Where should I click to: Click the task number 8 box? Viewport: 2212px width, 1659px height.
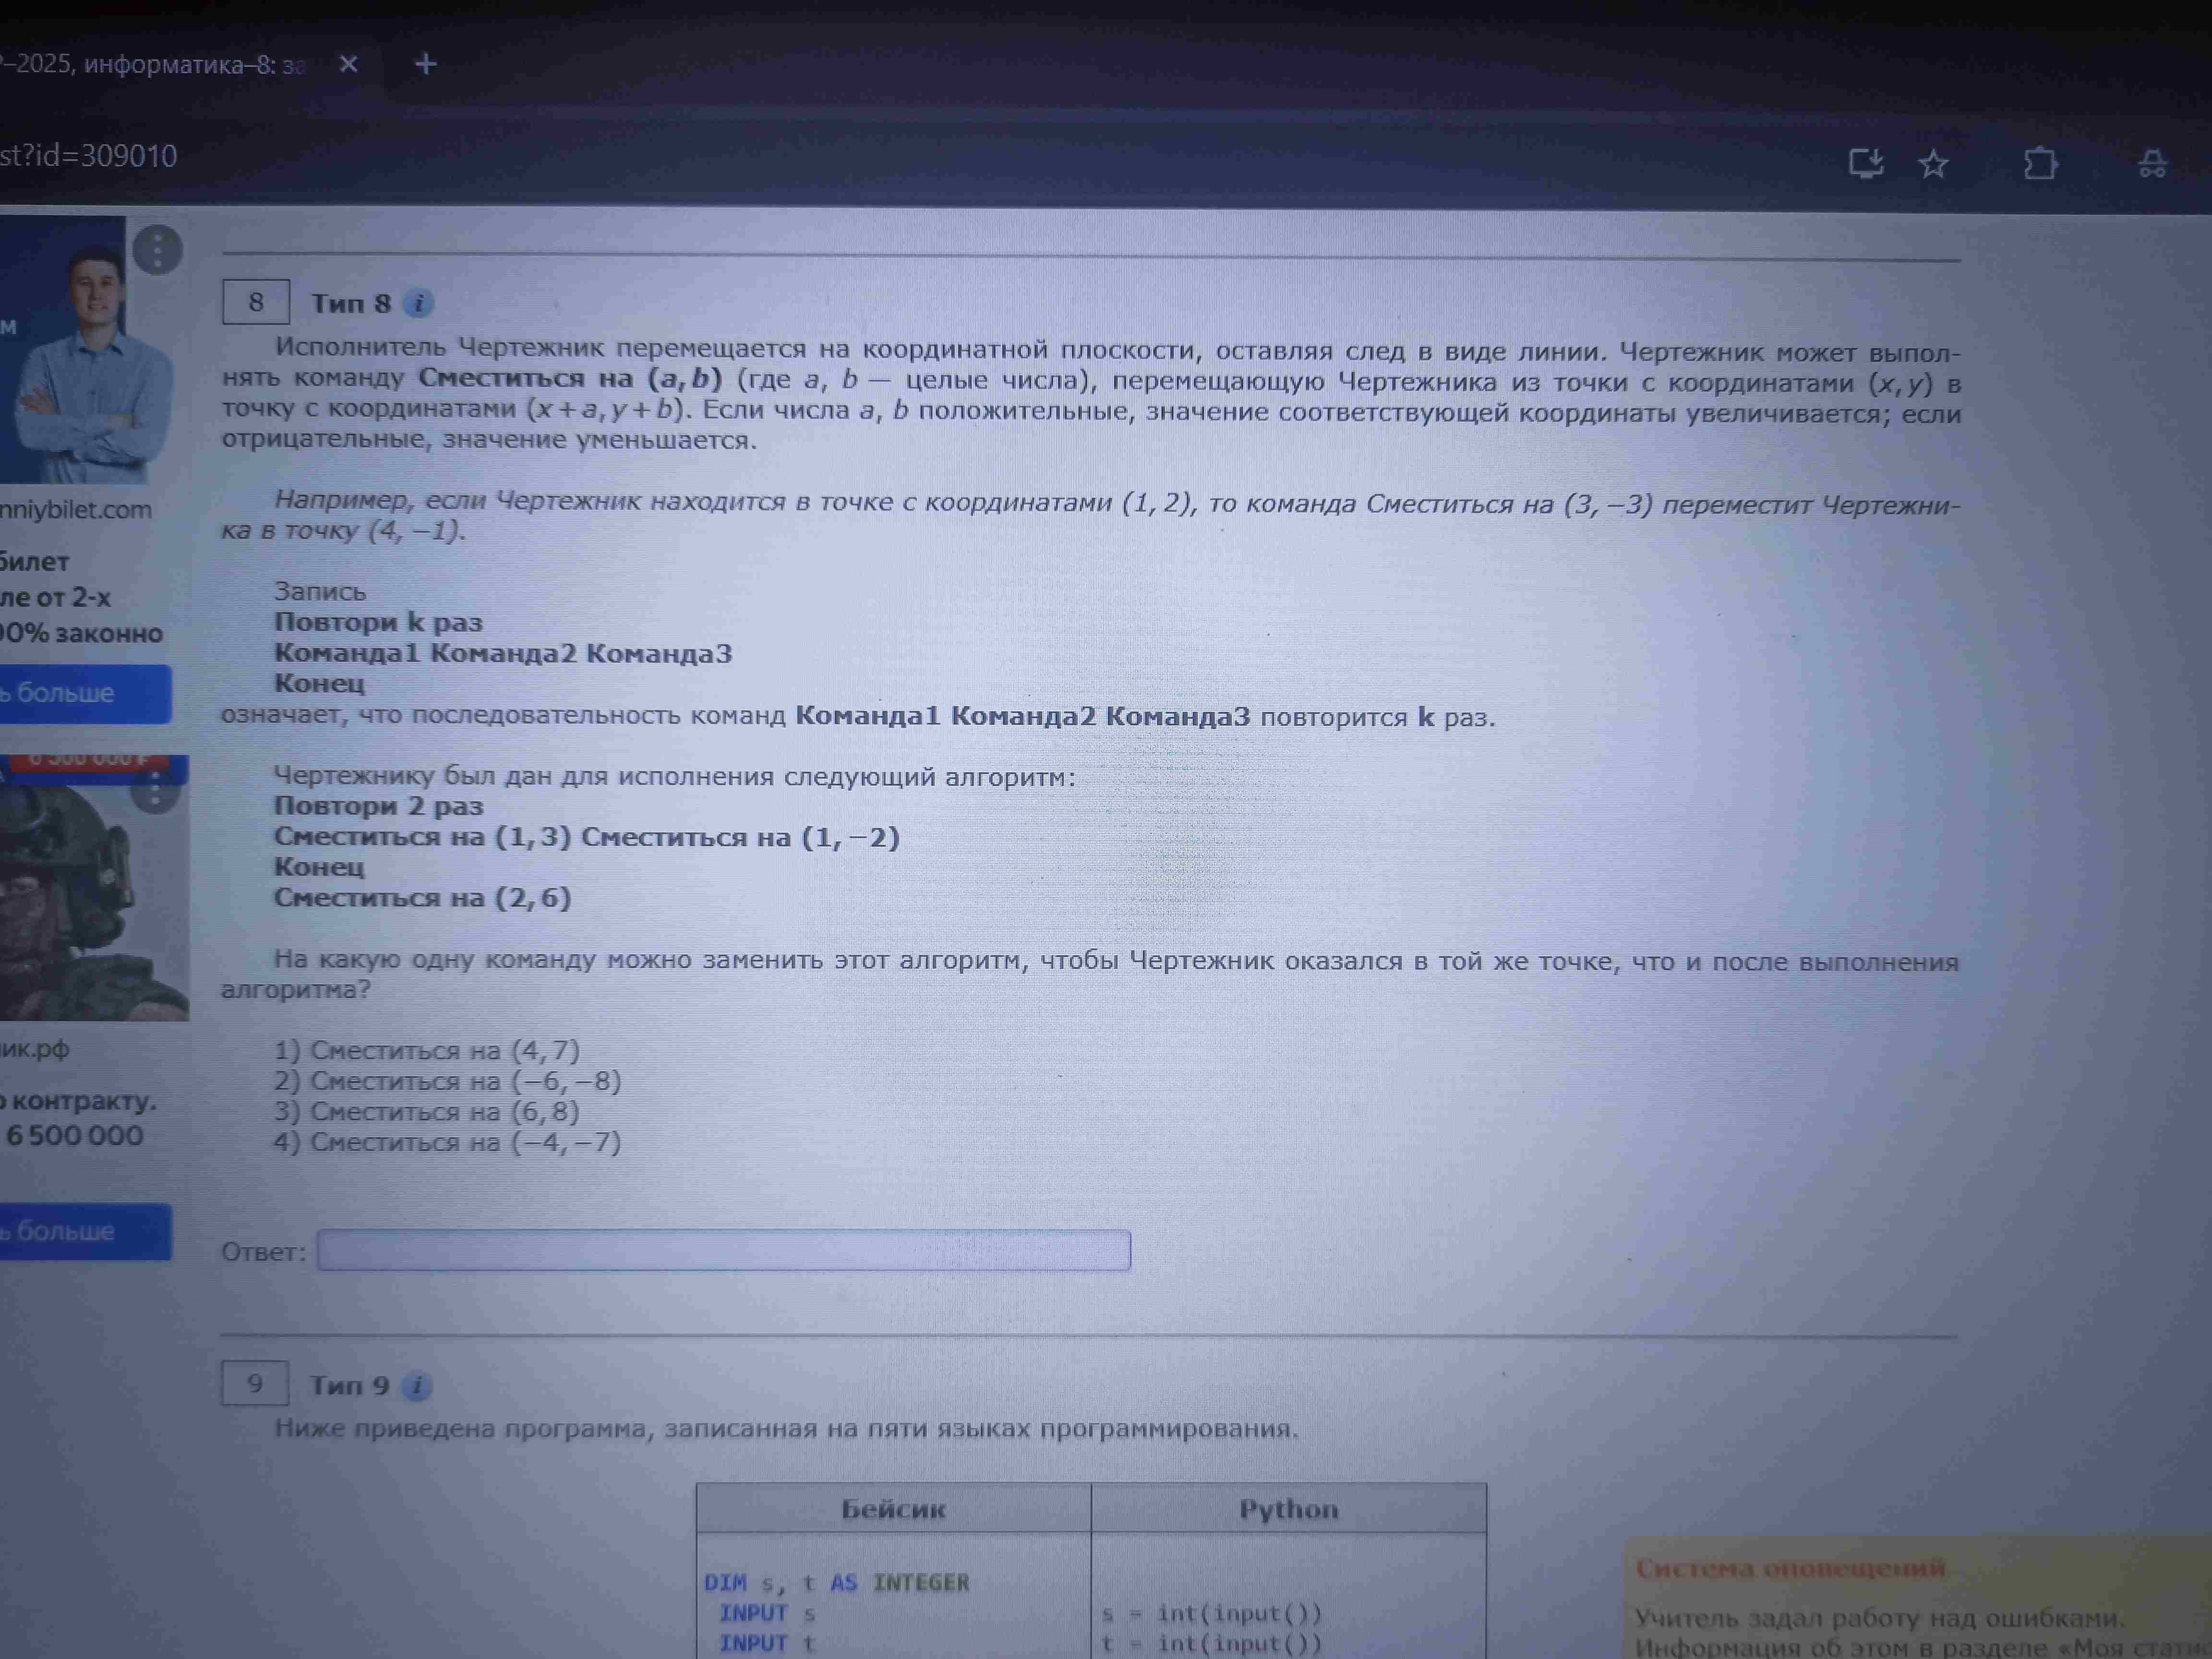tap(256, 302)
